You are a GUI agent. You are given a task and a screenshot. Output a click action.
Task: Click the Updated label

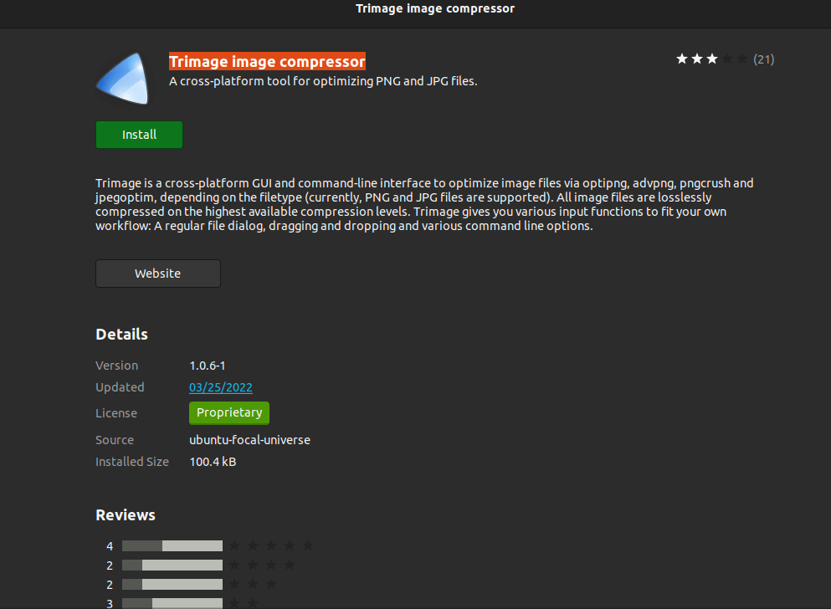coord(120,387)
